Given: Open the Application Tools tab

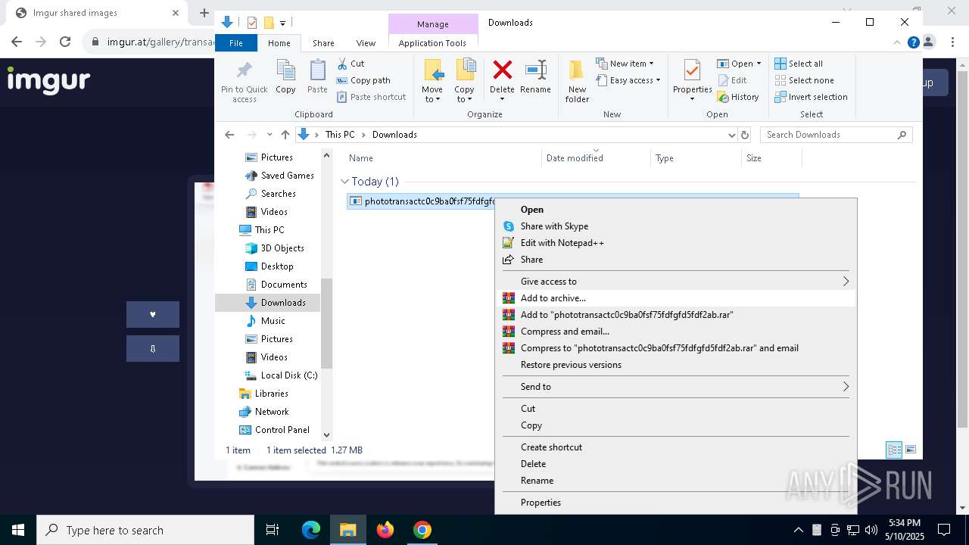Looking at the screenshot, I should [x=432, y=43].
